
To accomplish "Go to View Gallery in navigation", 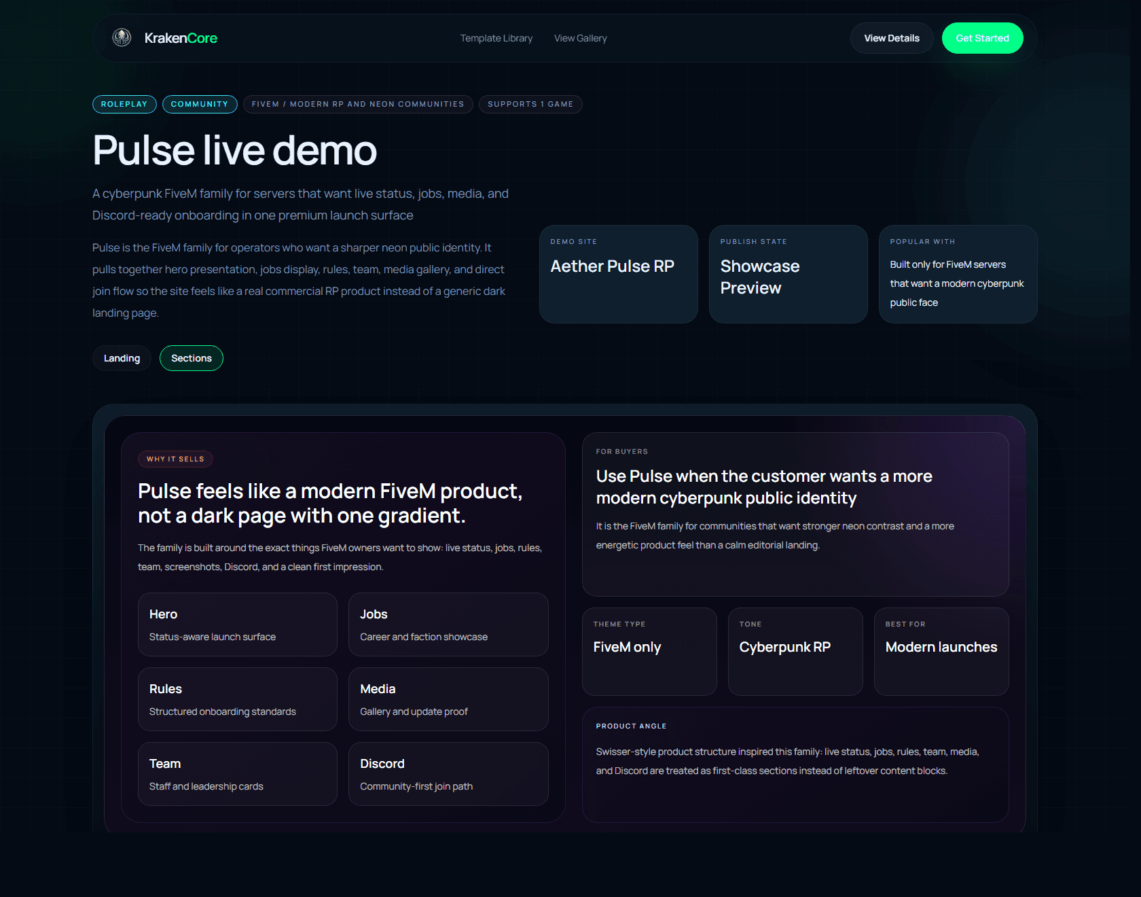I will [581, 38].
